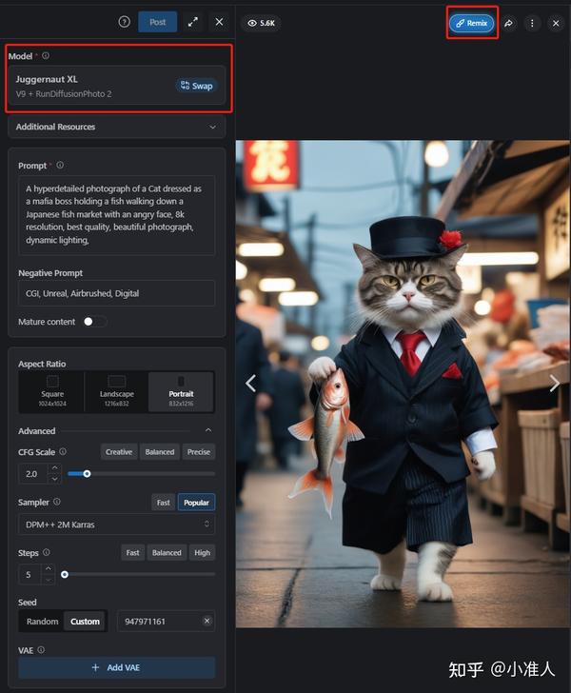
Task: Show previous image with left arrow
Action: [250, 384]
